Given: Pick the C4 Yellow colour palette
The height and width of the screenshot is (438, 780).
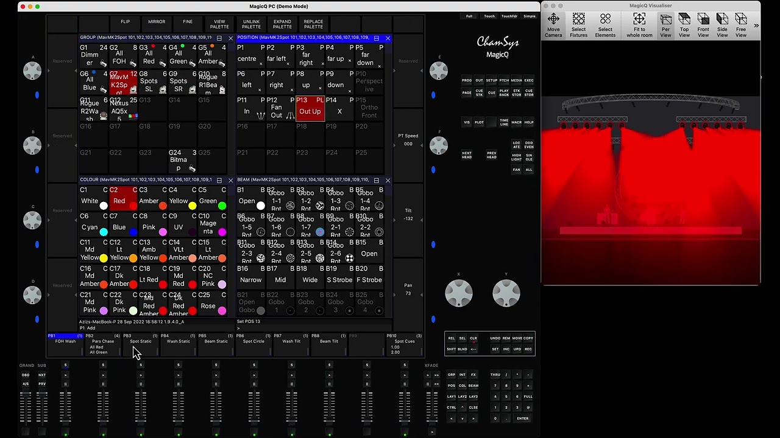Looking at the screenshot, I should point(183,198).
